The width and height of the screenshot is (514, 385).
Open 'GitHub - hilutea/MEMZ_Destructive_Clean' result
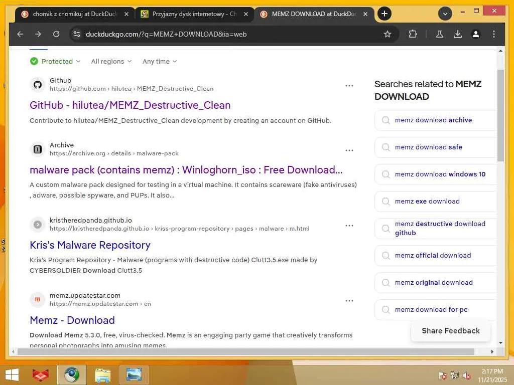click(x=130, y=105)
